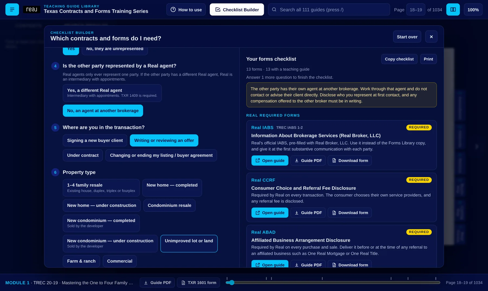Viewport: 488px width, 291px height.
Task: Select New condominium — completed
Action: pyautogui.click(x=101, y=223)
